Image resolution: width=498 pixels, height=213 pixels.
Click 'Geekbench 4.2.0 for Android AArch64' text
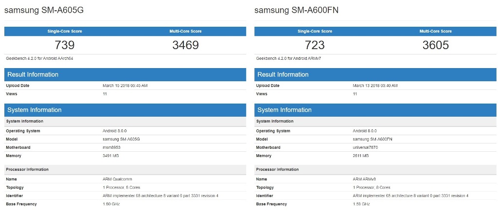[40, 58]
